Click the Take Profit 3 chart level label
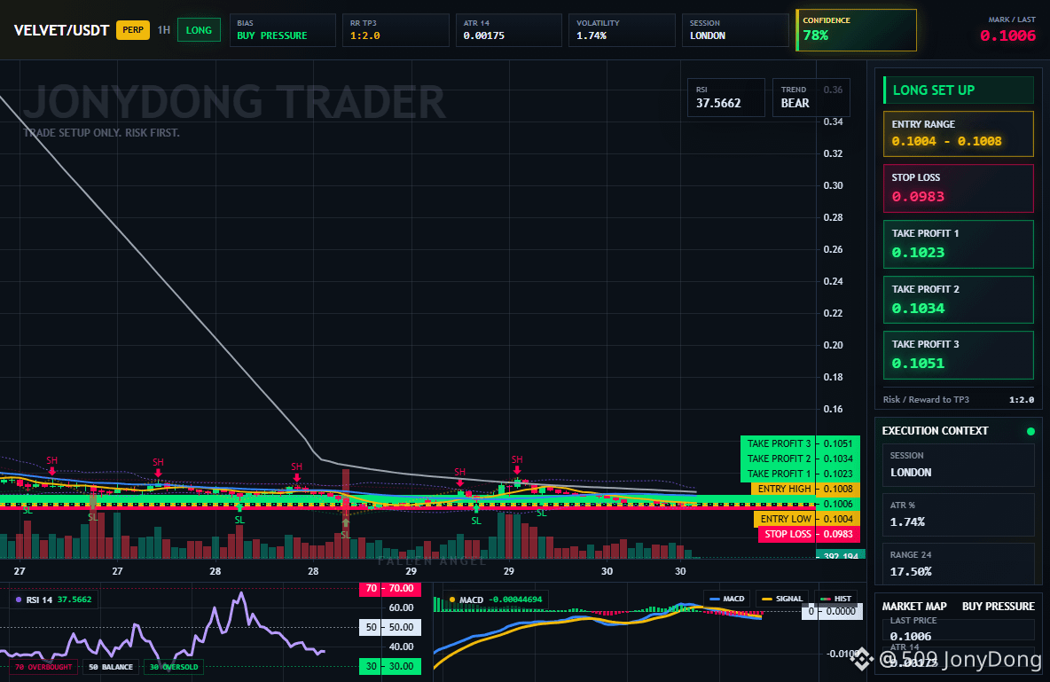The image size is (1050, 682). 778,443
